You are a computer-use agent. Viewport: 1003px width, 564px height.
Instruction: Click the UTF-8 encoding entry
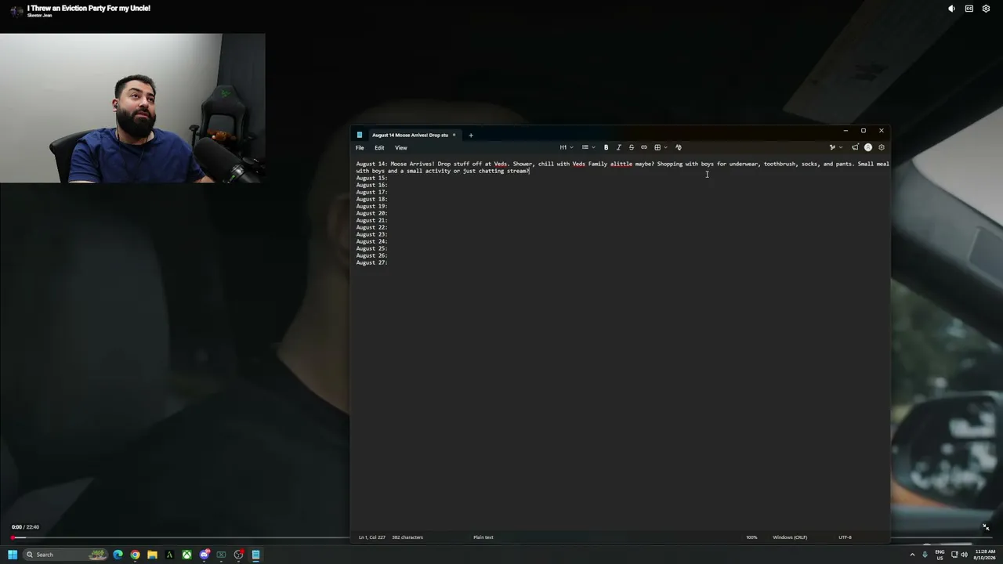click(x=845, y=537)
